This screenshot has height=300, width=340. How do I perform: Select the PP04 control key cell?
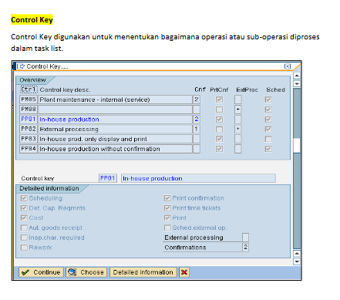pos(29,149)
